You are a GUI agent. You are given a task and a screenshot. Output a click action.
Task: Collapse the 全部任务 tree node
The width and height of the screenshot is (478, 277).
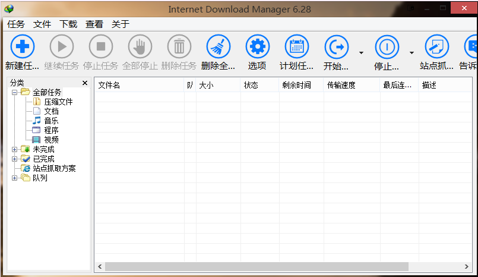(x=14, y=92)
